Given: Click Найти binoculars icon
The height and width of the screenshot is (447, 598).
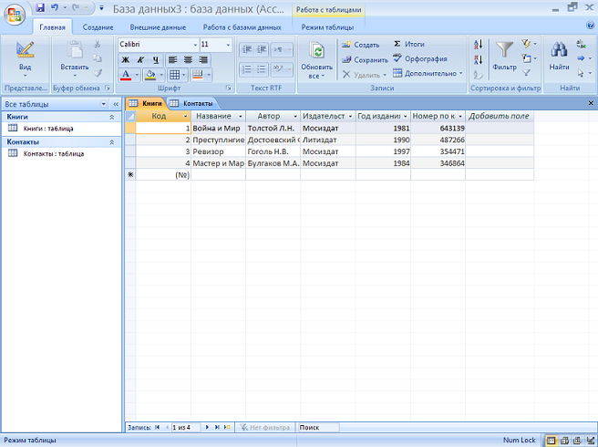Looking at the screenshot, I should (559, 50).
